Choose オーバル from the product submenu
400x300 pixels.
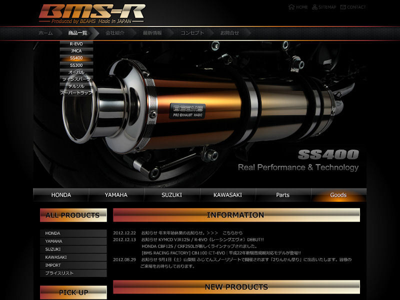(76, 72)
